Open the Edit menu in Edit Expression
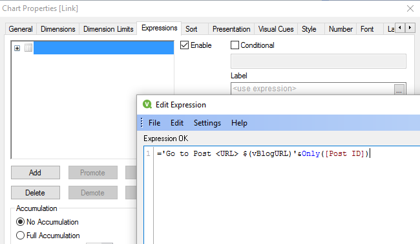 tap(177, 123)
